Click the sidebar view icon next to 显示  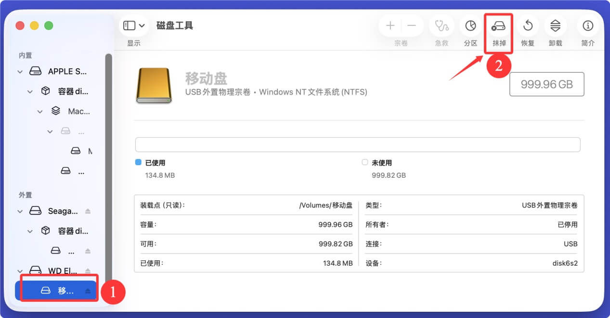[x=129, y=25]
